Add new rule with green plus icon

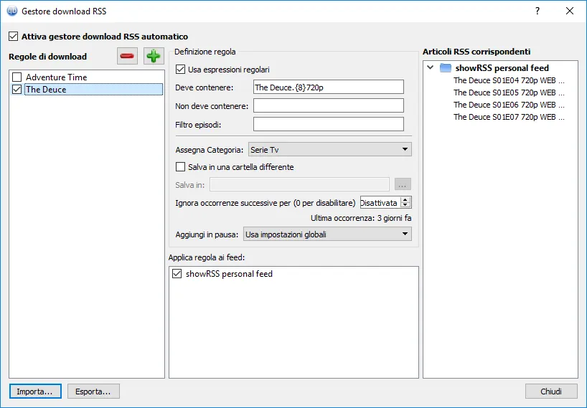[154, 56]
